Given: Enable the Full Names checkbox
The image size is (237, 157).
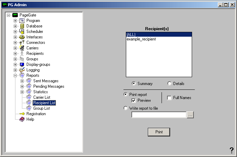Looking at the screenshot, I should pyautogui.click(x=169, y=98).
